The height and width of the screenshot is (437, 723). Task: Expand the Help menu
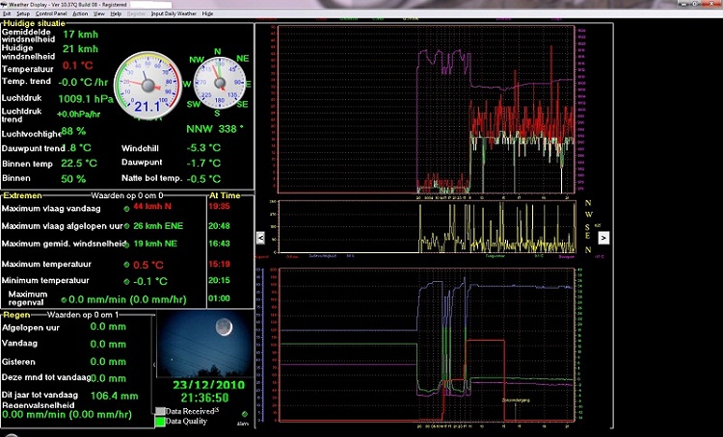[x=116, y=15]
